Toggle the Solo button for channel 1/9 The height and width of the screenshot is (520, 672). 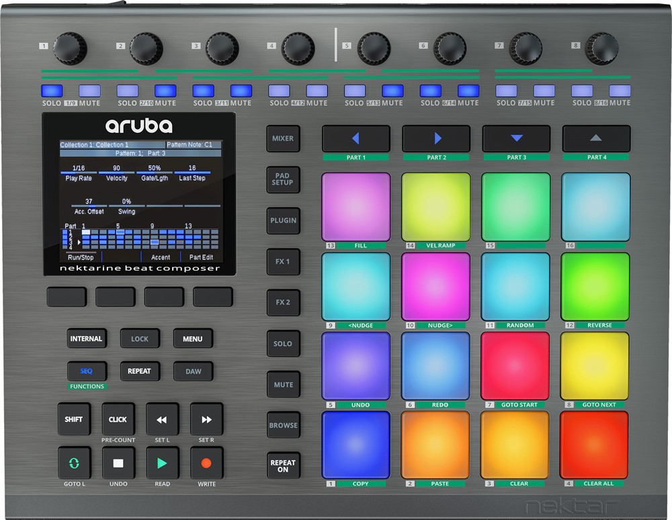click(52, 91)
